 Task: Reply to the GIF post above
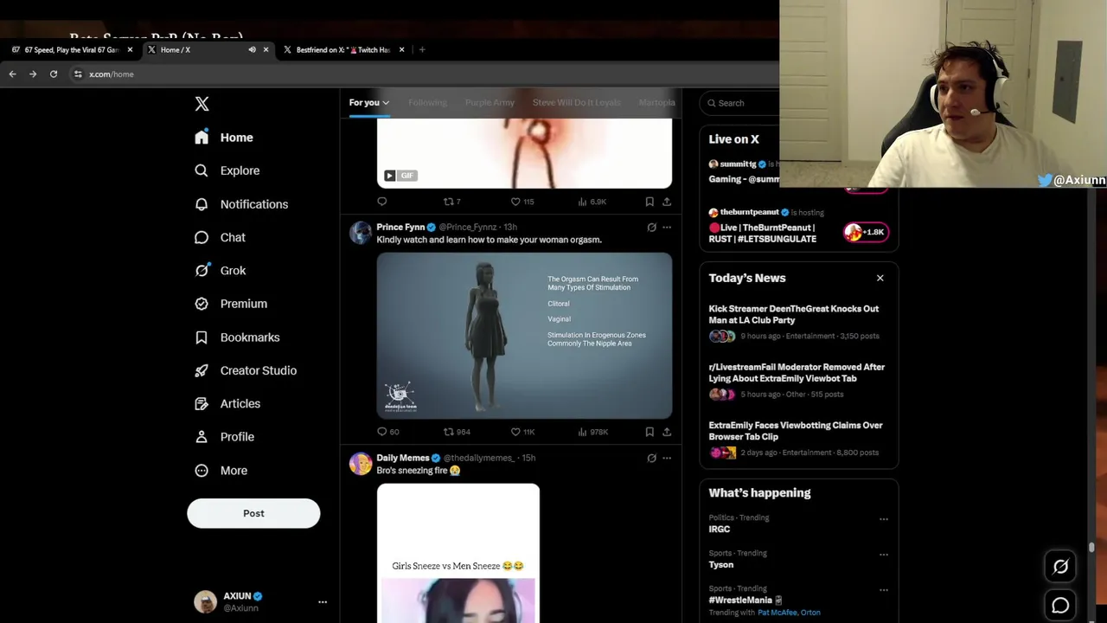(382, 202)
